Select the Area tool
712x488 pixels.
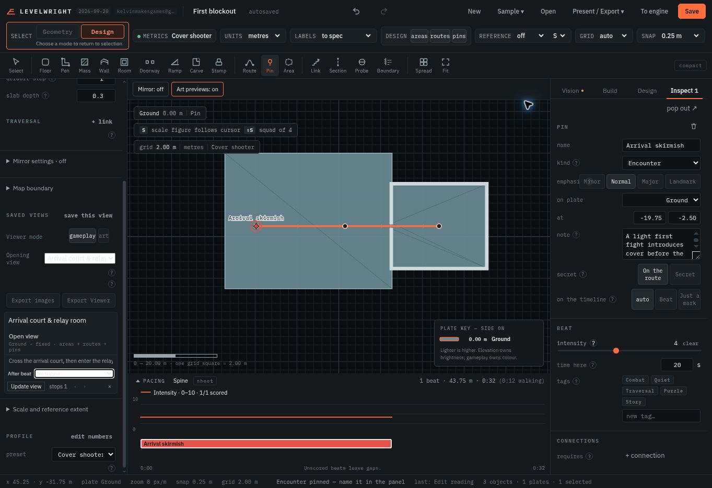click(x=289, y=65)
